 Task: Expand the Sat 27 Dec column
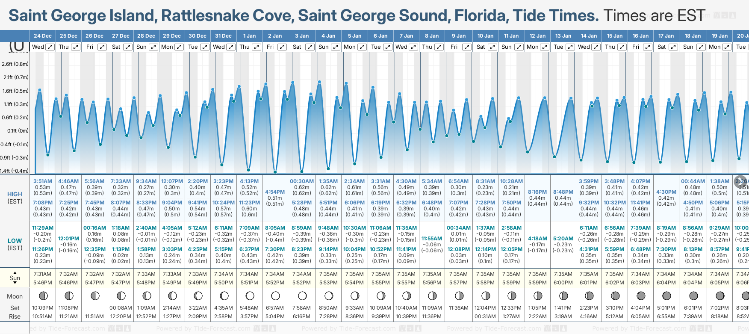point(127,47)
